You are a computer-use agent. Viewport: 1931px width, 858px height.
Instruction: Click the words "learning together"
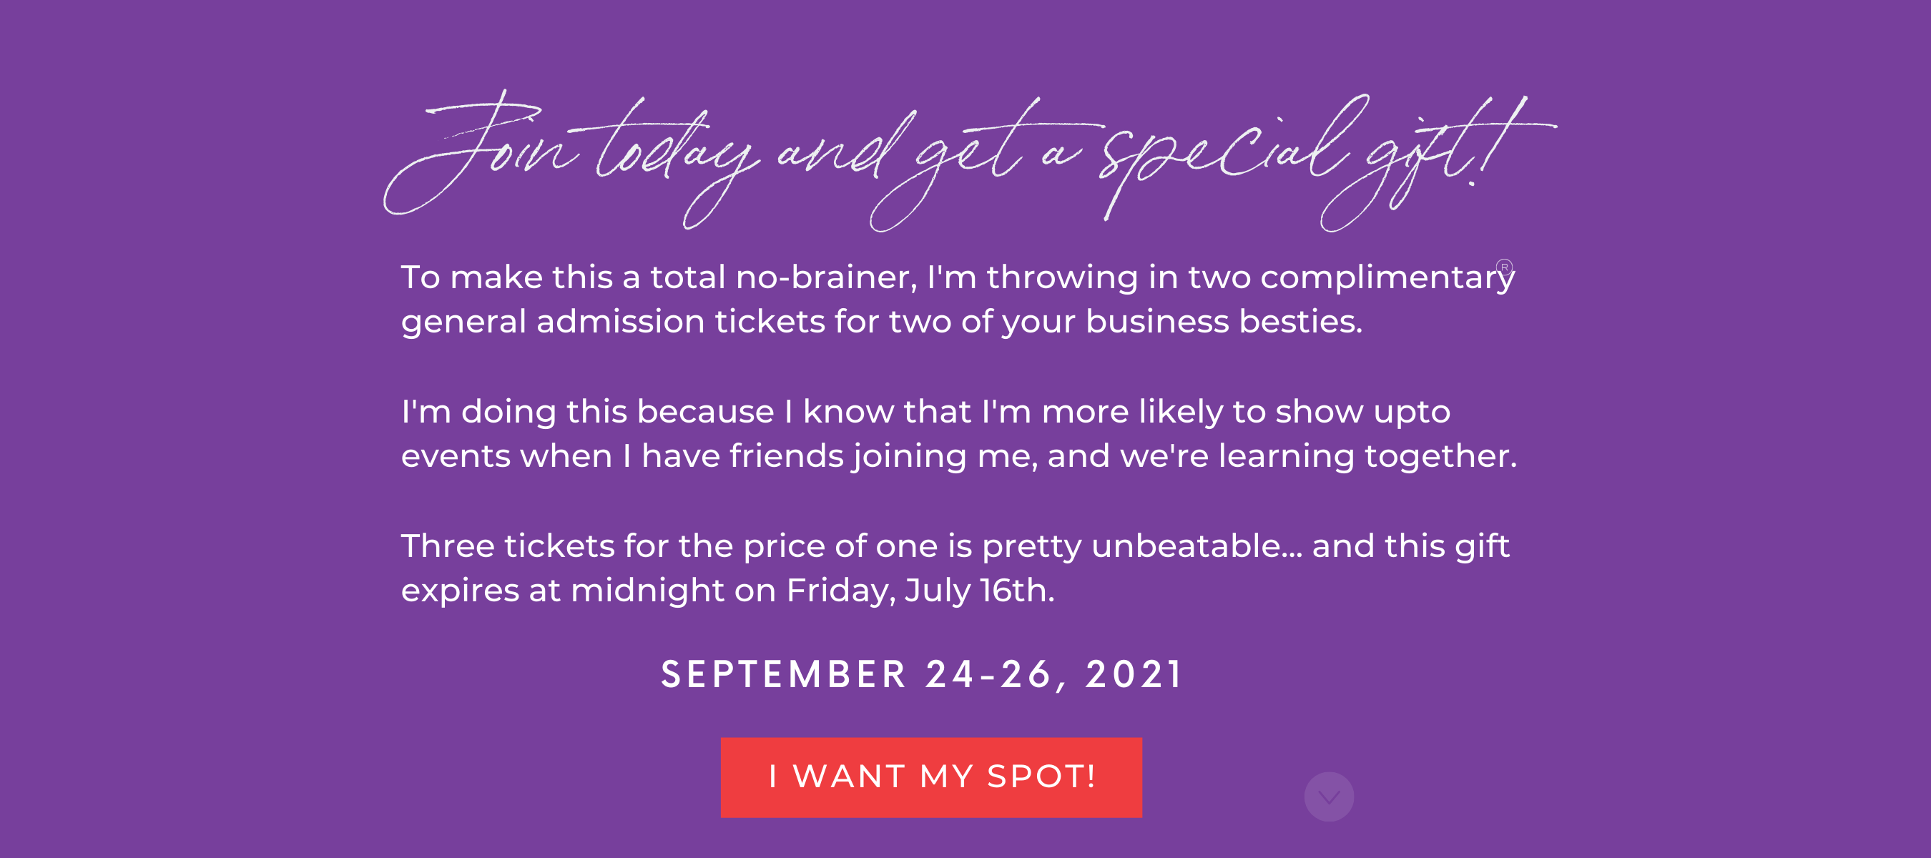pyautogui.click(x=1367, y=457)
